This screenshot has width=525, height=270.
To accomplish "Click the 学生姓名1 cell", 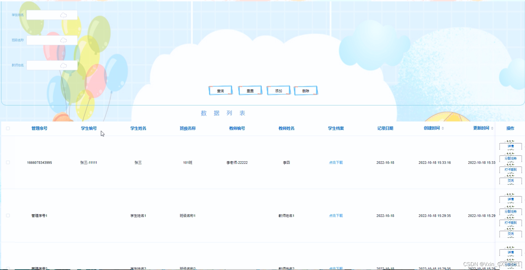I will pos(138,216).
